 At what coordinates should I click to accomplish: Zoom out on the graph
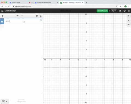(x=129, y=24)
